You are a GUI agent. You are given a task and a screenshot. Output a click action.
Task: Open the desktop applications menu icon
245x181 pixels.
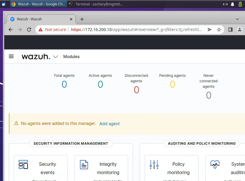point(4,4)
